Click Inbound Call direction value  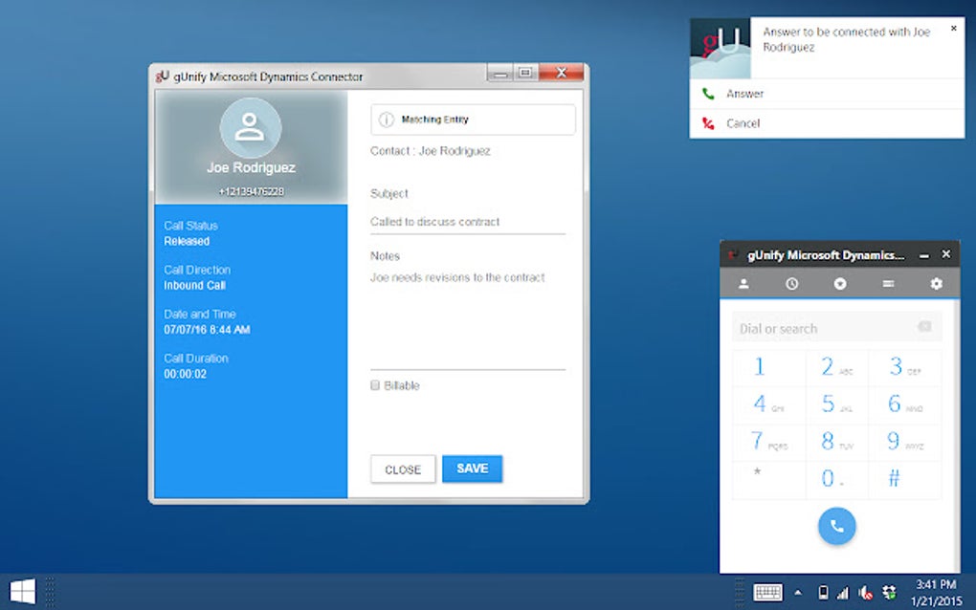pos(195,286)
